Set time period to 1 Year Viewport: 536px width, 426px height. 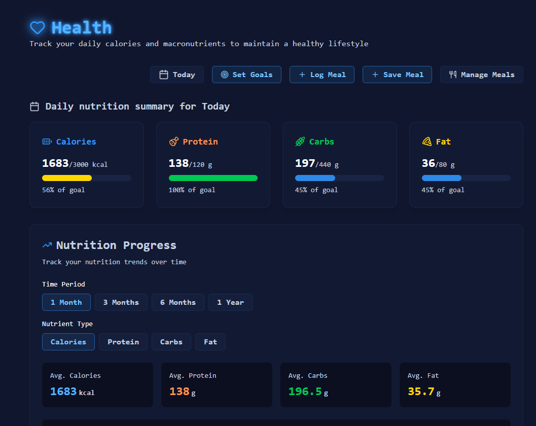230,302
